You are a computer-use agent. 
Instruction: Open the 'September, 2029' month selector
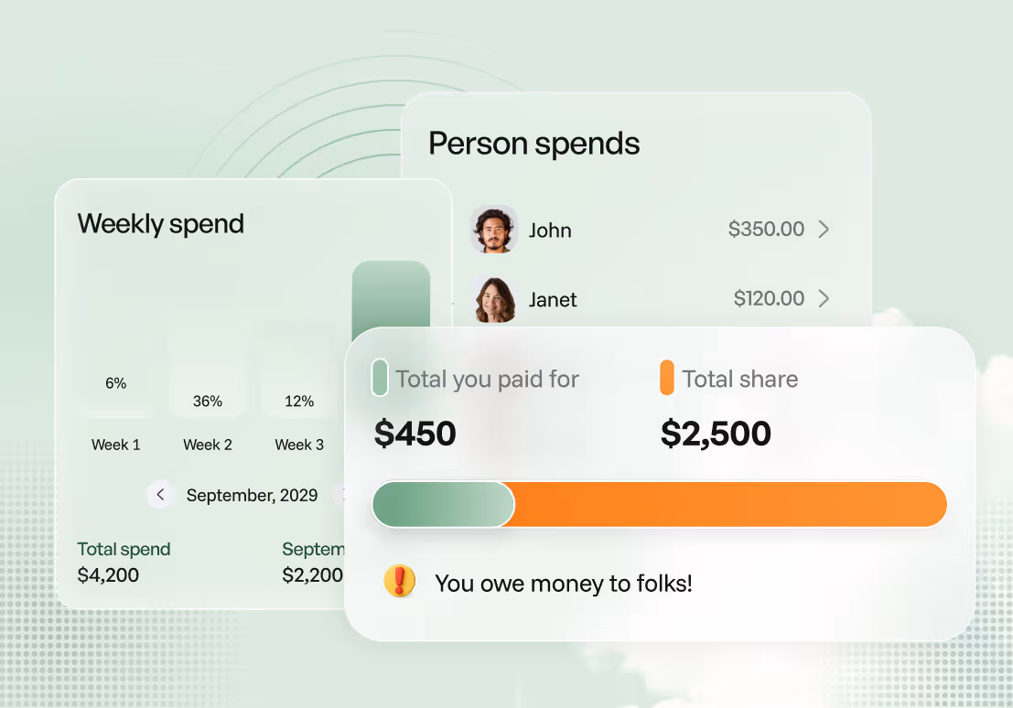point(252,495)
